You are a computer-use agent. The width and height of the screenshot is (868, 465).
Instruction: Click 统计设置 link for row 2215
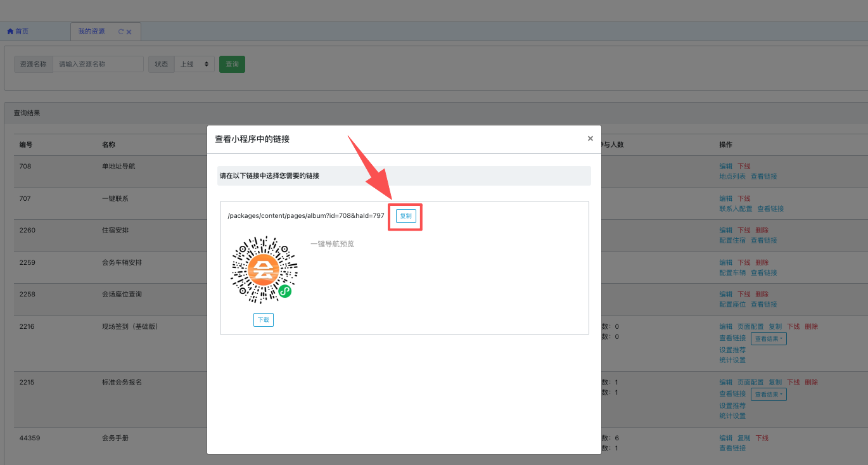click(x=732, y=416)
